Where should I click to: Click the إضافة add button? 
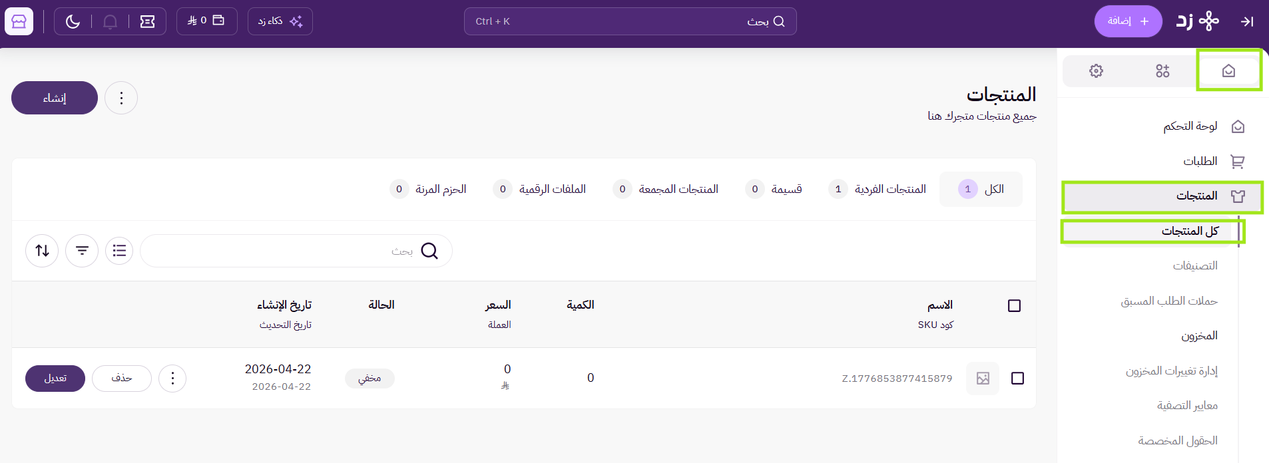[1128, 21]
